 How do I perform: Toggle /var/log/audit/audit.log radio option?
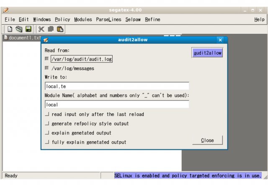(46, 58)
